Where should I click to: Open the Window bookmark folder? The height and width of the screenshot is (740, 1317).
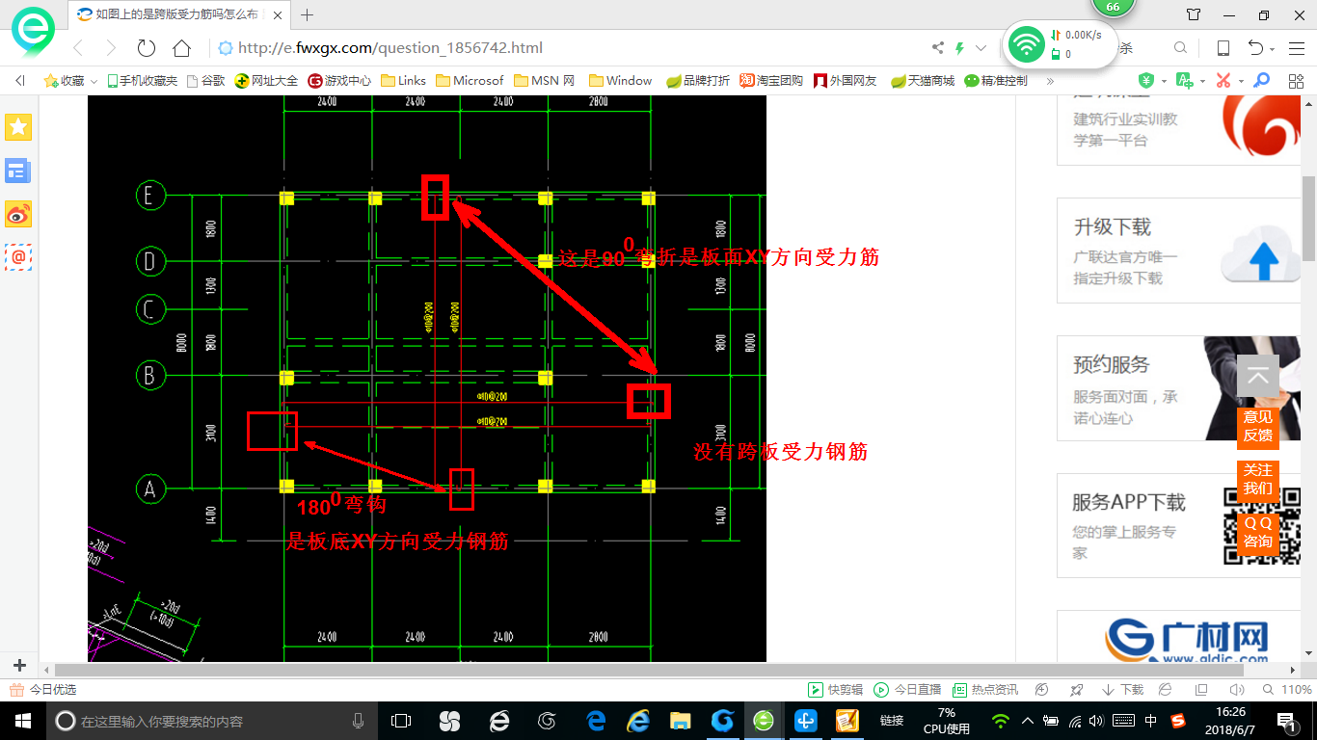pos(621,81)
